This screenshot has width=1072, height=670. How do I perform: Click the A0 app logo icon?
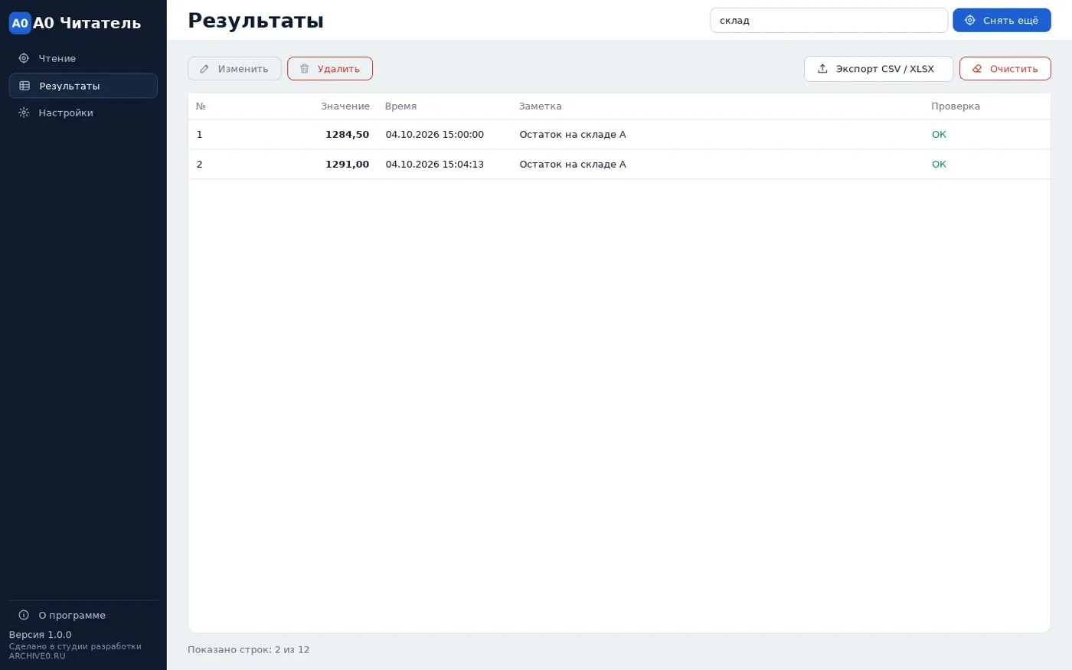click(x=20, y=23)
